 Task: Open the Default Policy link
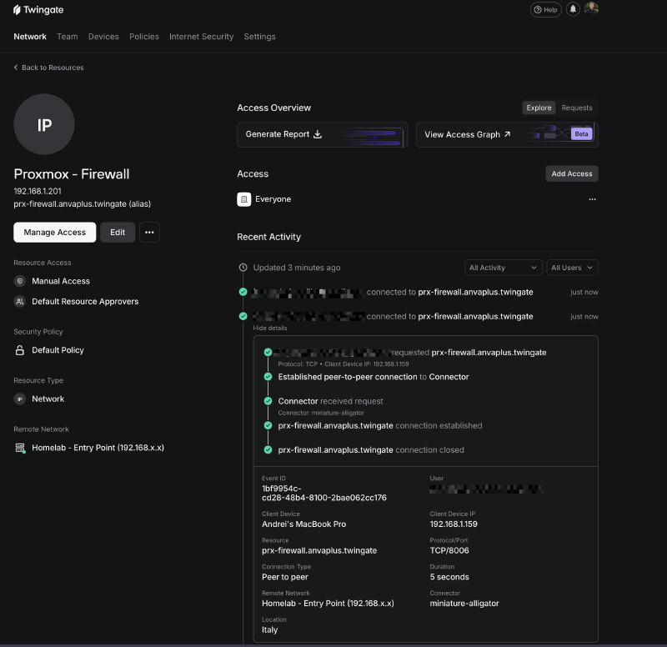[x=58, y=350]
